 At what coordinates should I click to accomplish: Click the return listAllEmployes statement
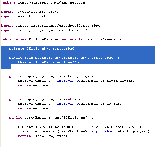pos(43,136)
